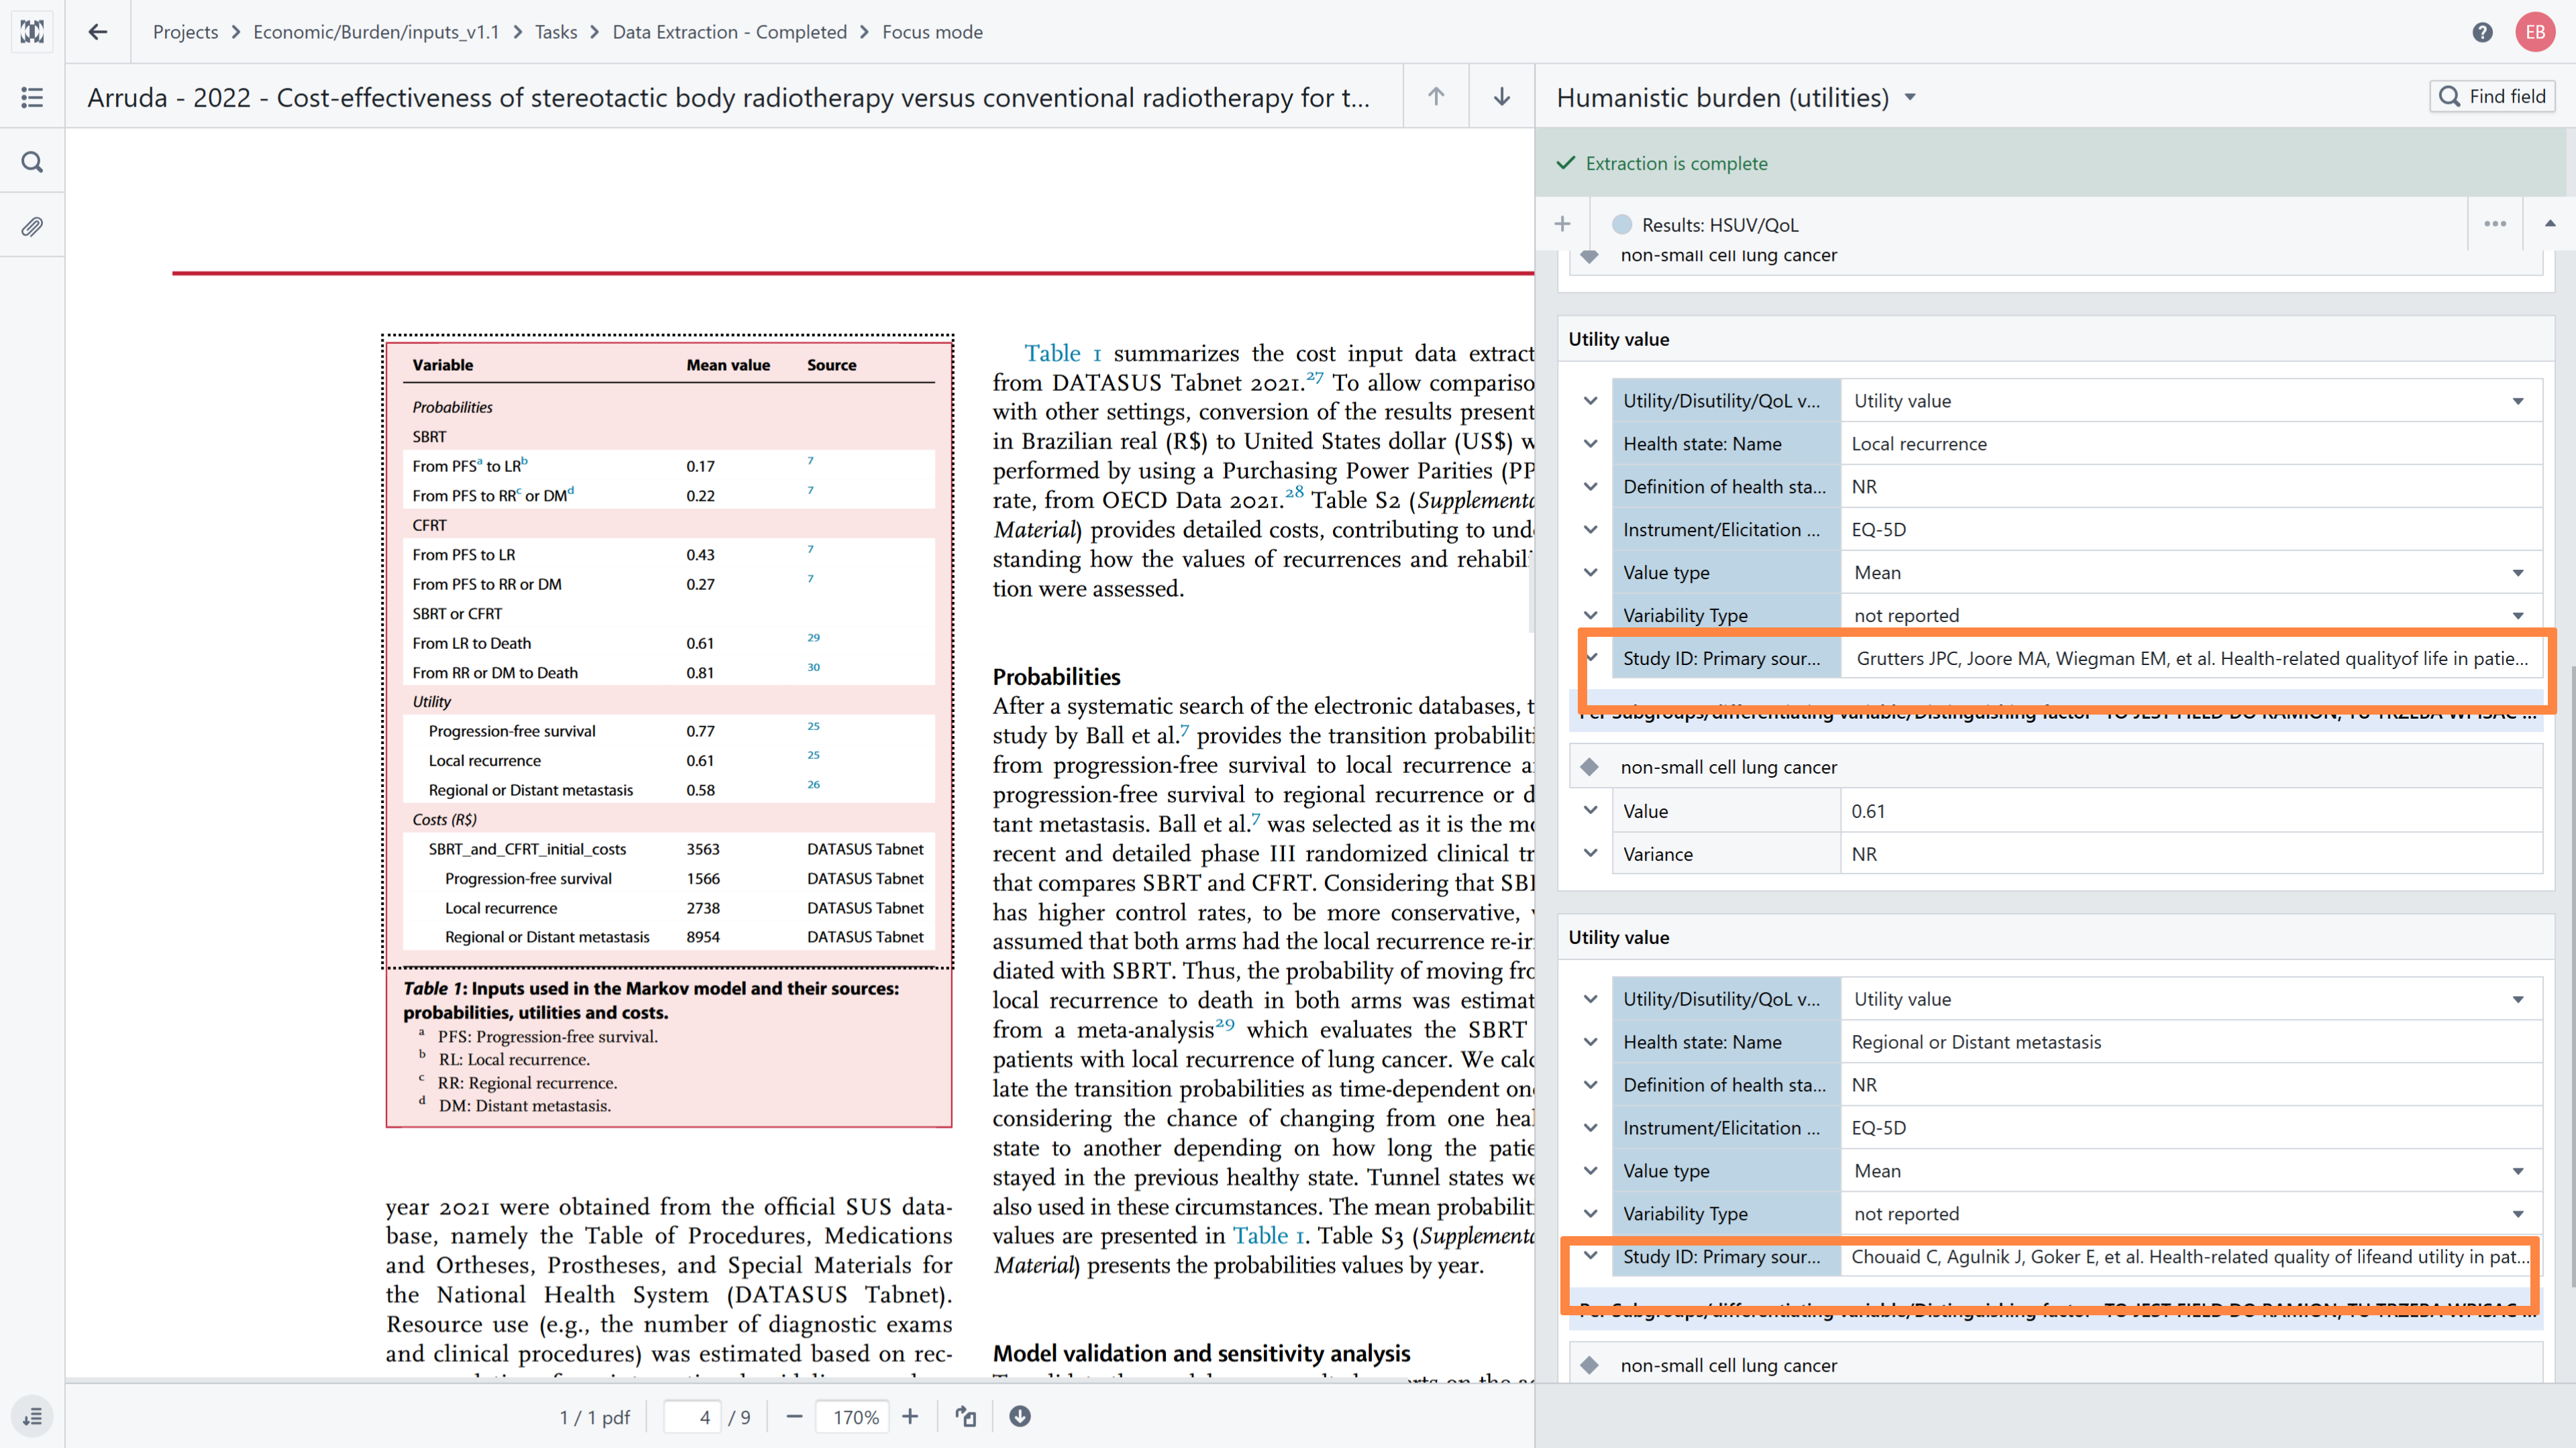Image resolution: width=2576 pixels, height=1448 pixels.
Task: Toggle the bottom-left collapse list icon
Action: 32,1417
